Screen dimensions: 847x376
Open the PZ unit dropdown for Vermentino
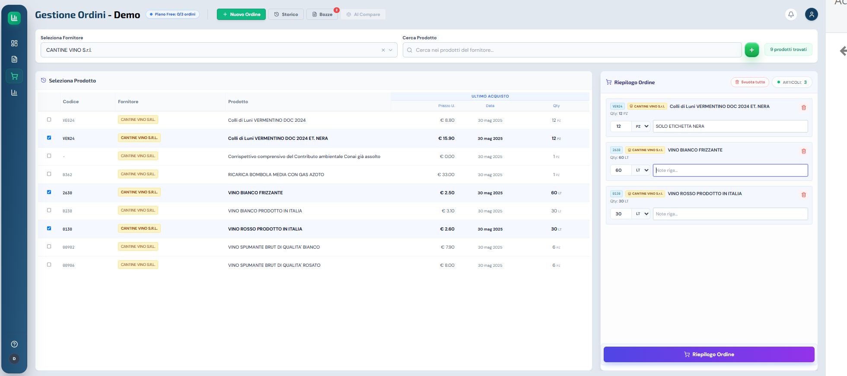click(641, 126)
